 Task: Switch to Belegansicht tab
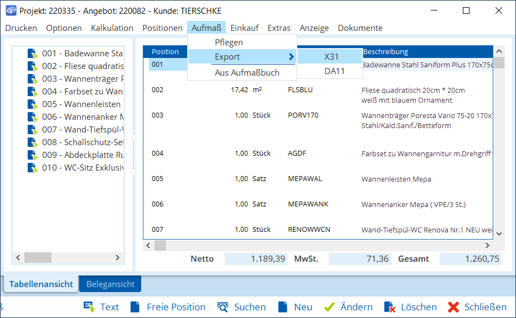click(110, 284)
